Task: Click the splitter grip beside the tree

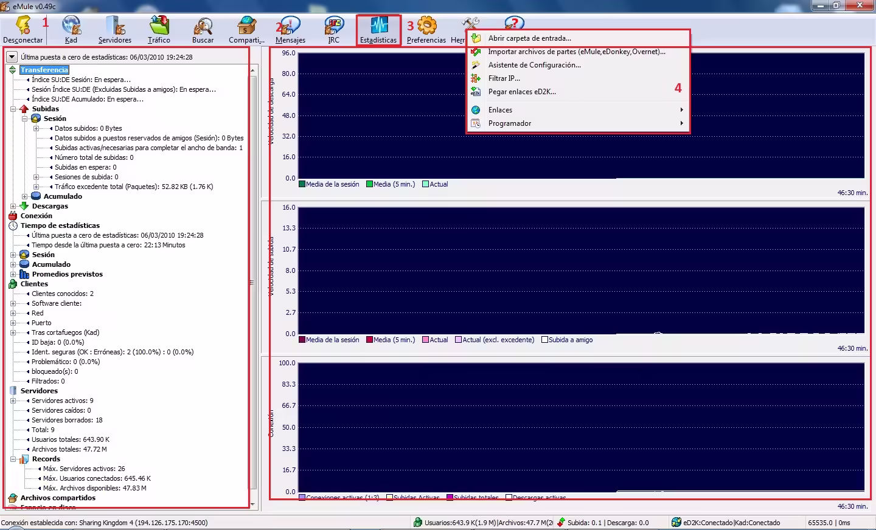Action: click(252, 283)
